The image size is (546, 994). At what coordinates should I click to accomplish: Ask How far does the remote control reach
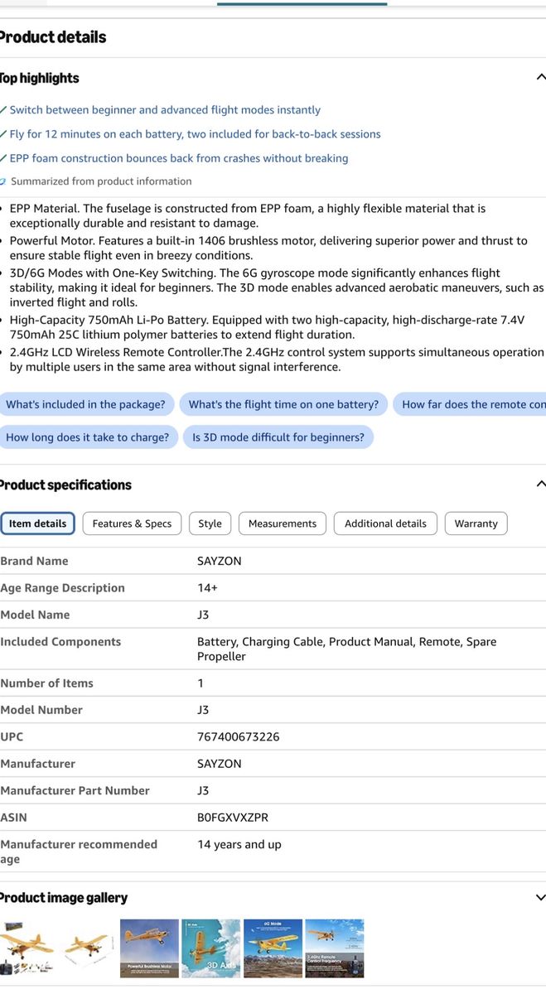pyautogui.click(x=470, y=404)
